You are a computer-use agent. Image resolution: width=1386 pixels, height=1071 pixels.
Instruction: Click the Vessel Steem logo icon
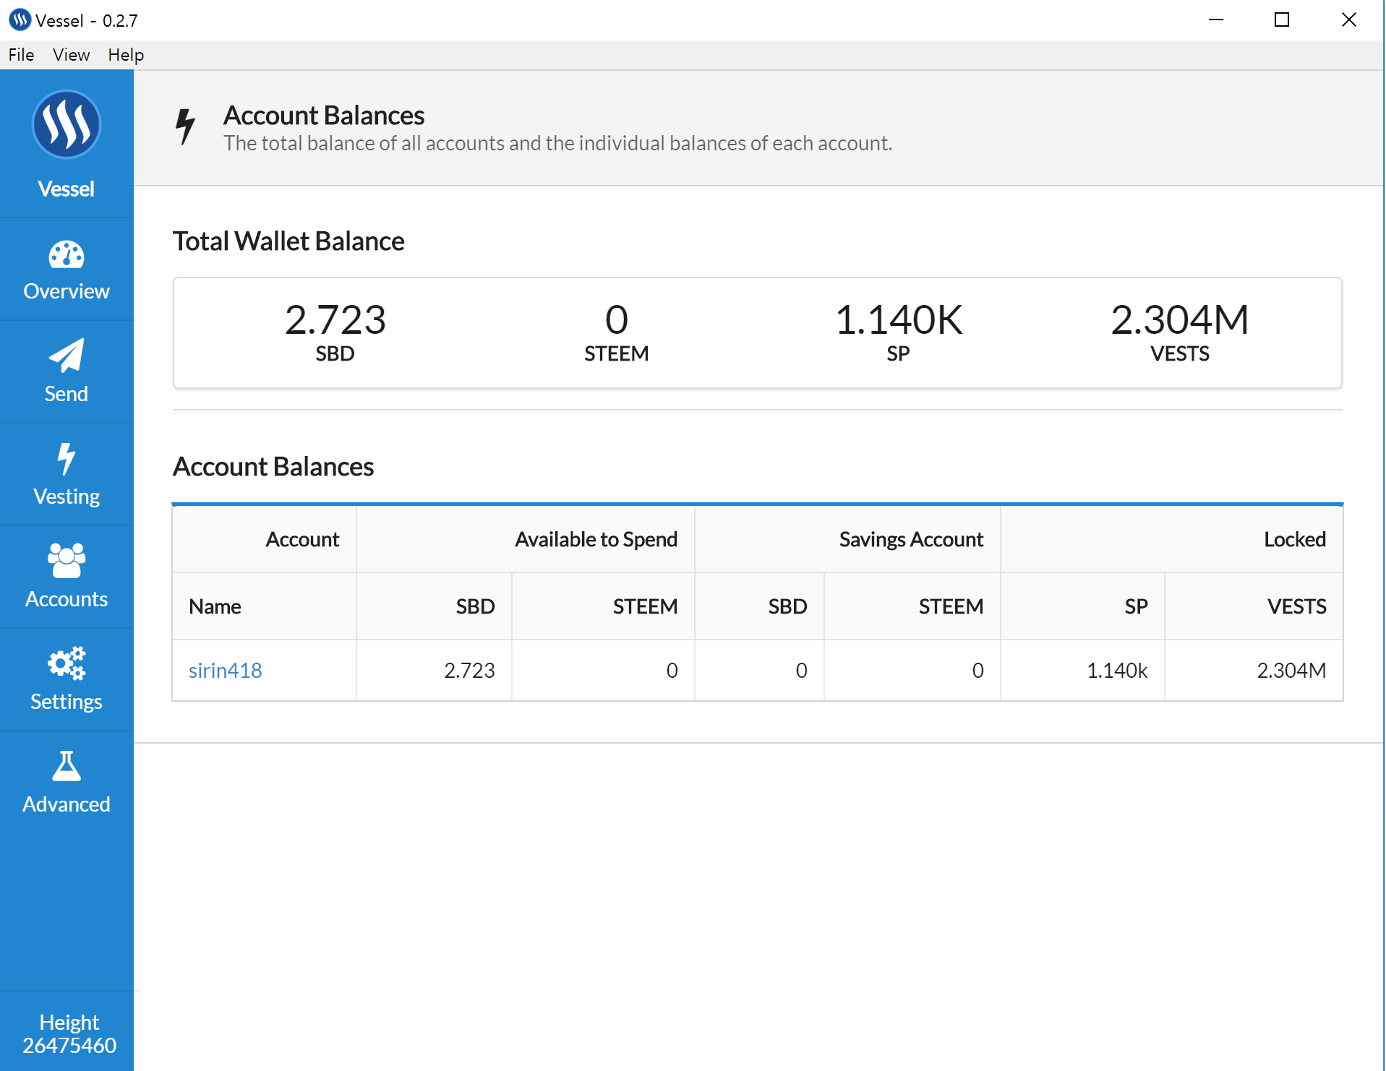click(x=67, y=125)
